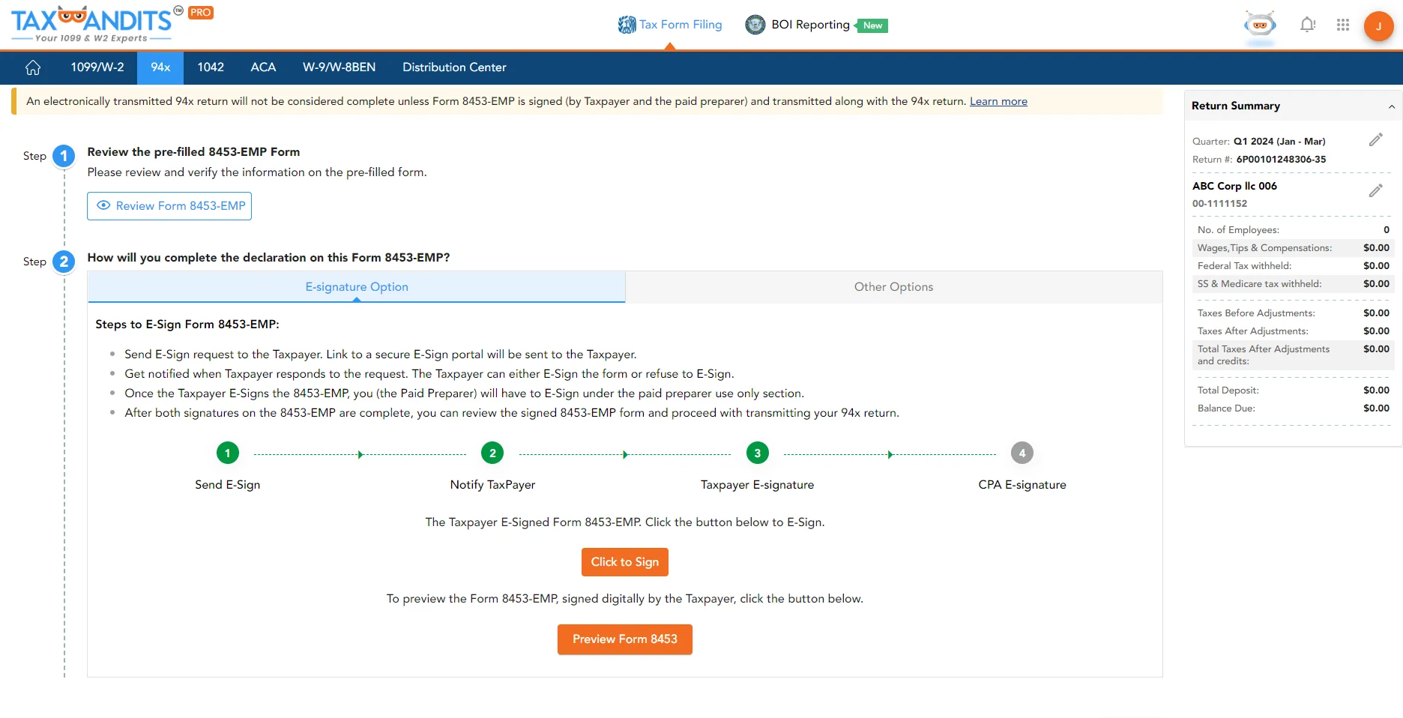The image size is (1403, 718).
Task: Open the 1099/W-2 tab
Action: pyautogui.click(x=97, y=67)
